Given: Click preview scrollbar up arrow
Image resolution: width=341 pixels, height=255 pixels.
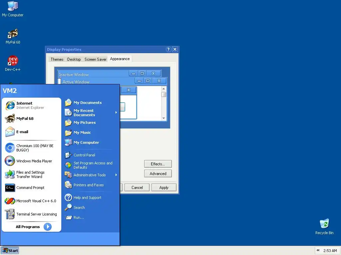Looking at the screenshot, I should [x=164, y=89].
